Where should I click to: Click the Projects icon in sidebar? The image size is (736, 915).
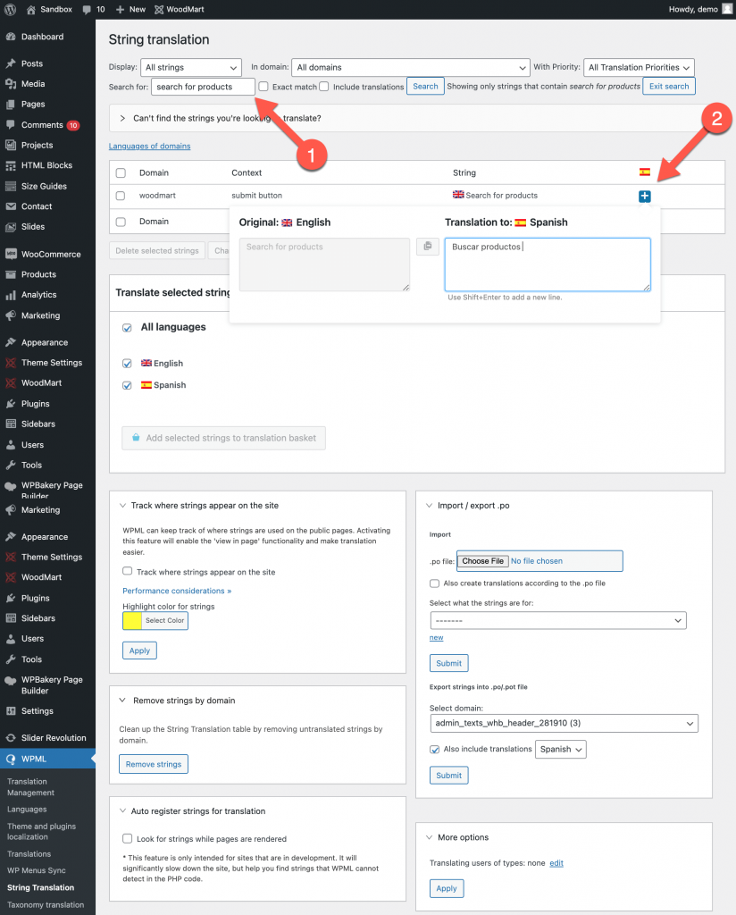click(x=11, y=146)
